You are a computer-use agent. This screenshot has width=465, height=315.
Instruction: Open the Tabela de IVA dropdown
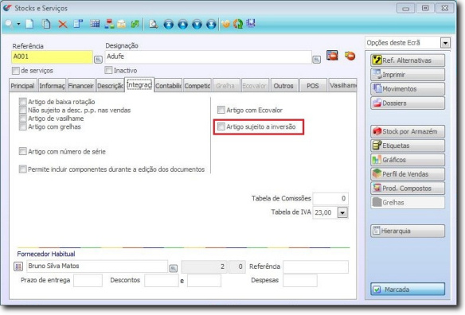343,212
